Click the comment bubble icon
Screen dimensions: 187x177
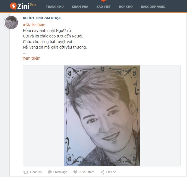click(50, 172)
